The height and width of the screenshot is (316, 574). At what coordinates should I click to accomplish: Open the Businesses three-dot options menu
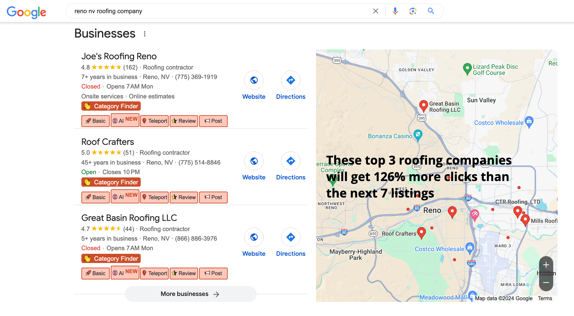point(144,34)
